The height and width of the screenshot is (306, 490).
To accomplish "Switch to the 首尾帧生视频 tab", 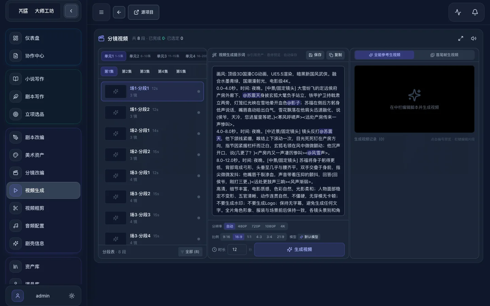I will (x=444, y=55).
